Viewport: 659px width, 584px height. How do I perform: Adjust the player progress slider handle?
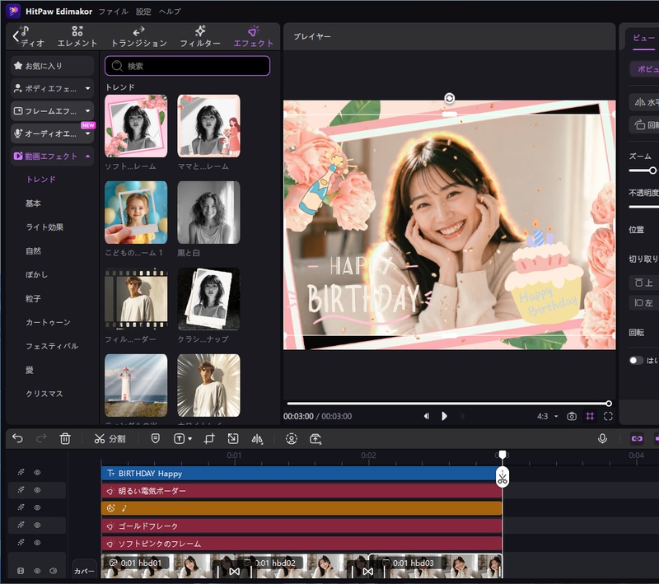click(609, 404)
